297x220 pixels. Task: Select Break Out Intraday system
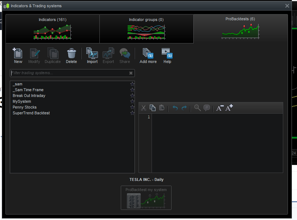coord(72,96)
